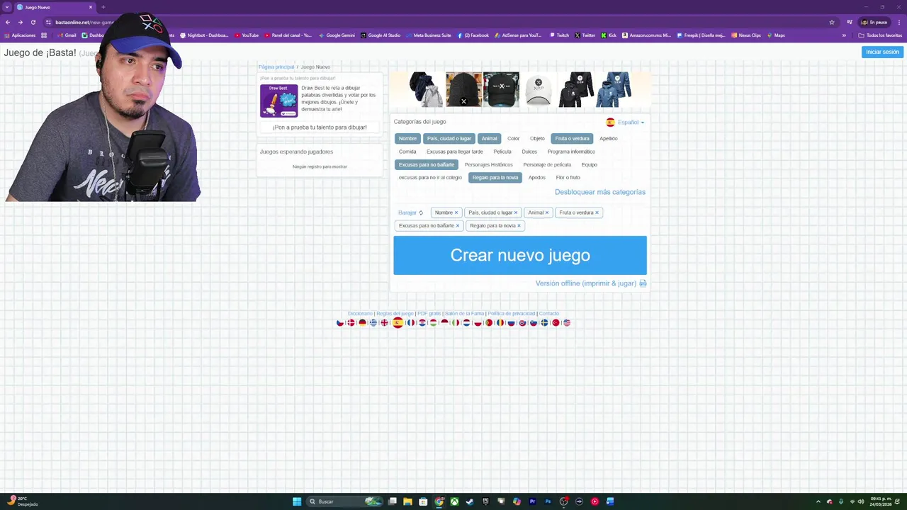The image size is (907, 510).
Task: Enable the Apodos category
Action: [537, 178]
